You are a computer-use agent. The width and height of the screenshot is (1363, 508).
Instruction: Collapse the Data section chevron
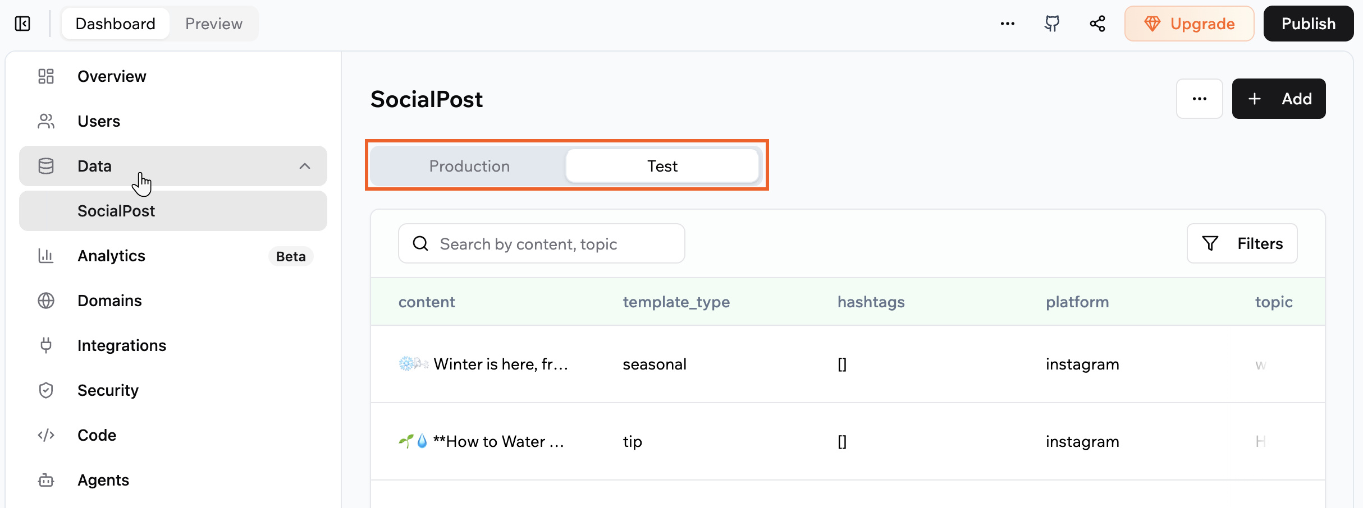tap(305, 166)
